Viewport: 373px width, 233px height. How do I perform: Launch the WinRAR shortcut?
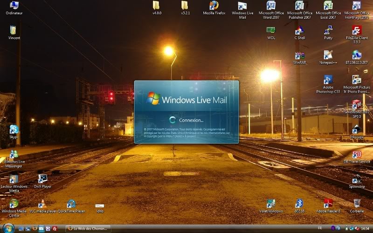pos(300,57)
